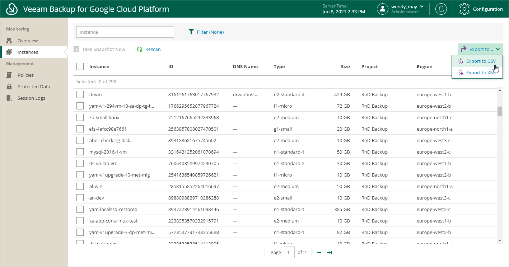The width and height of the screenshot is (509, 267).
Task: Click the table scrollbar thumb
Action: tap(500, 111)
